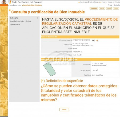This screenshot has height=117, width=120.
Task: Click the parcel location BERLANGA (BADAJOZ)
Action: tap(99, 65)
